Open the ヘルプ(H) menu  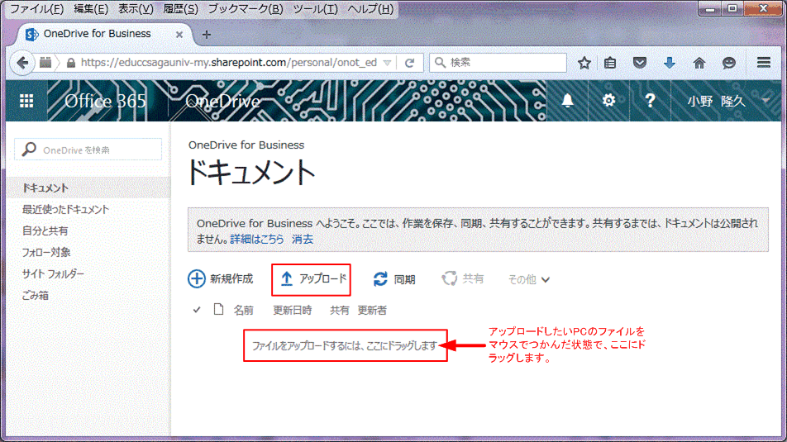(370, 9)
